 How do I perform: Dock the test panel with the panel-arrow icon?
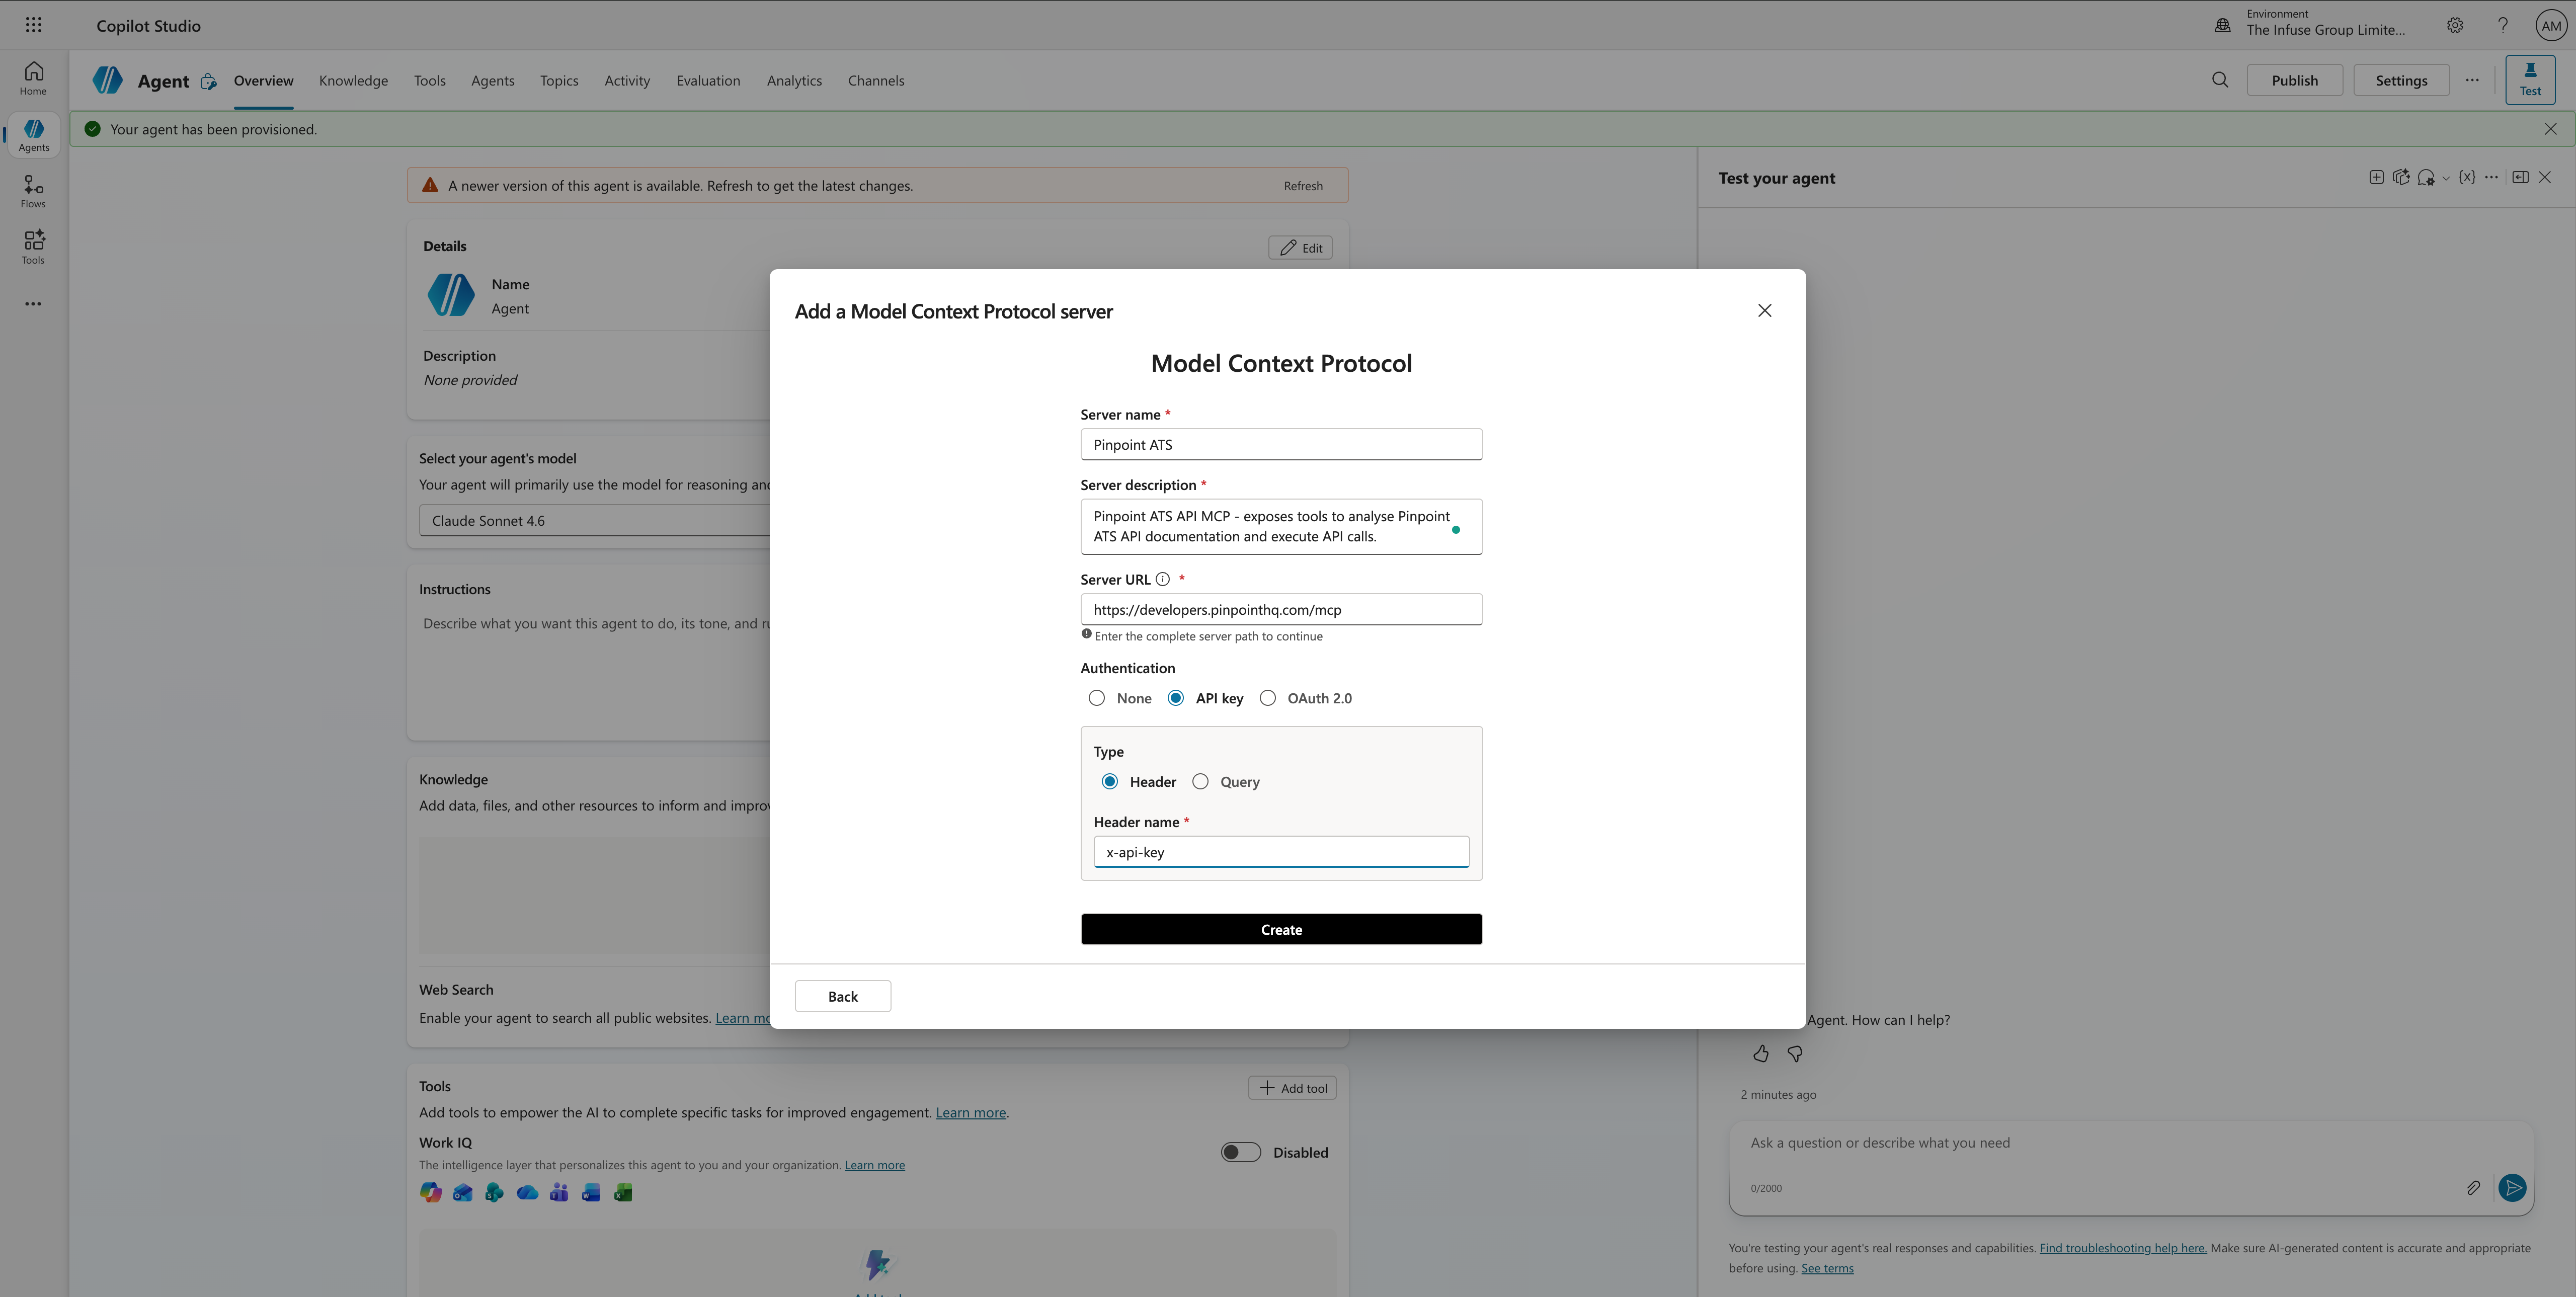(x=2520, y=177)
